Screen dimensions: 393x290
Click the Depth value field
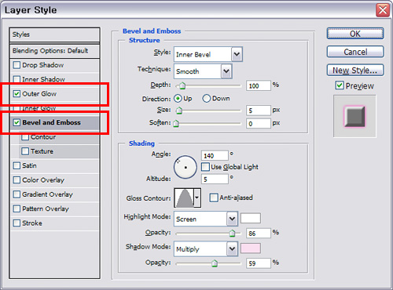pyautogui.click(x=259, y=85)
